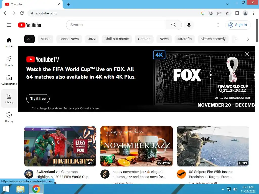The height and width of the screenshot is (194, 259).
Task: Open Library in sidebar
Action: (9, 99)
